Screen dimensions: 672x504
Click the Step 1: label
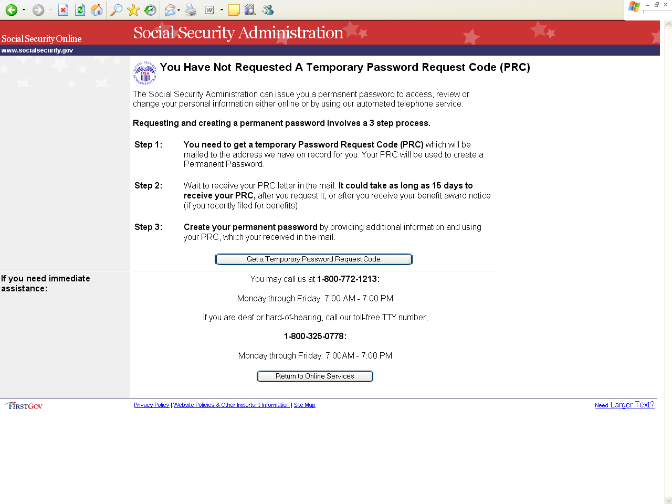(x=149, y=145)
